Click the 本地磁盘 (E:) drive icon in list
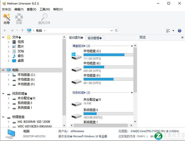This screenshot has height=141, width=185. coord(76,69)
